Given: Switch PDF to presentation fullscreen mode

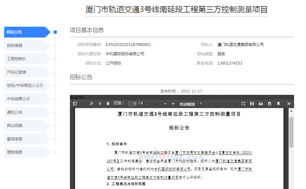Looking at the screenshot, I should tap(243, 104).
